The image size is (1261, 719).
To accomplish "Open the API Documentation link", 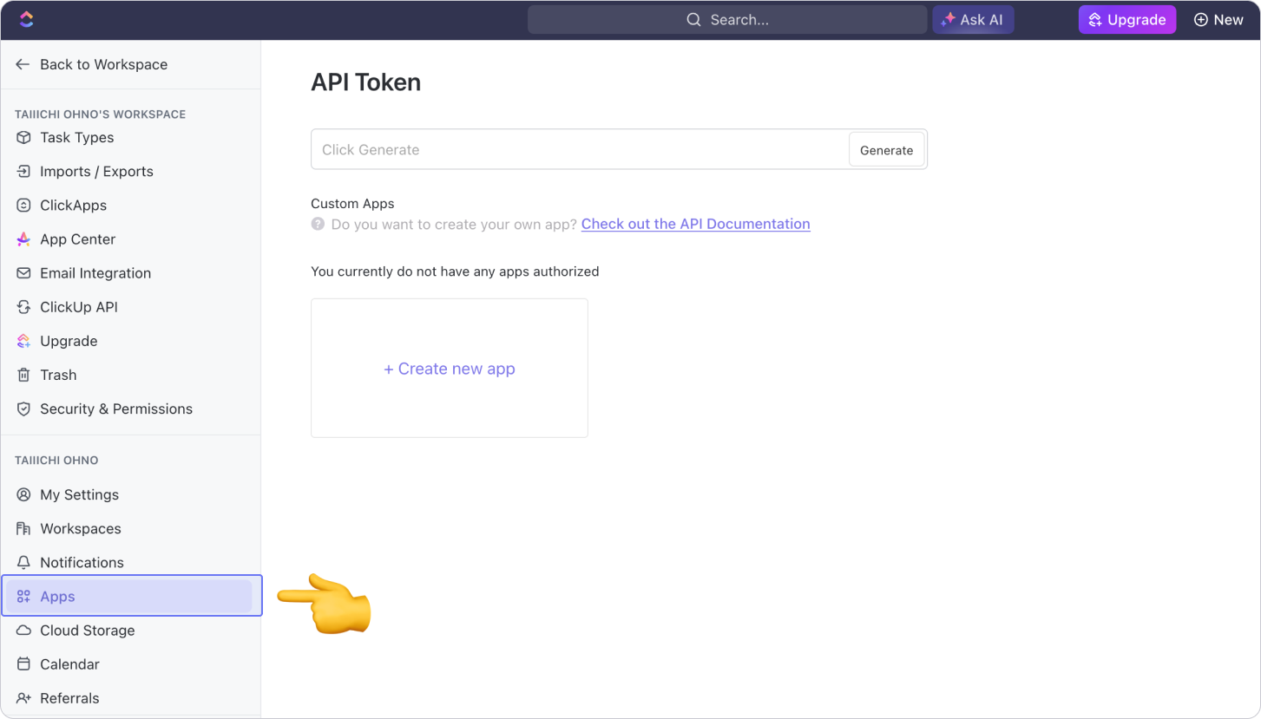I will (x=695, y=224).
